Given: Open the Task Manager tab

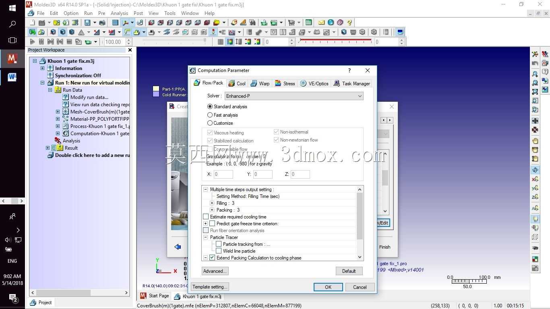Looking at the screenshot, I should (352, 84).
